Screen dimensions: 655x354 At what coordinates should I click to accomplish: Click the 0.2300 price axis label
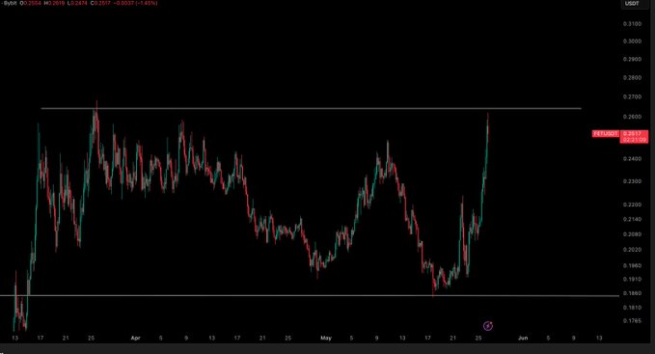tap(632, 181)
